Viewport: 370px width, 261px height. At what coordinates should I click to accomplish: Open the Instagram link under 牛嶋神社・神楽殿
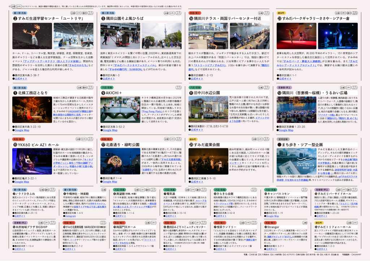tap(70, 216)
